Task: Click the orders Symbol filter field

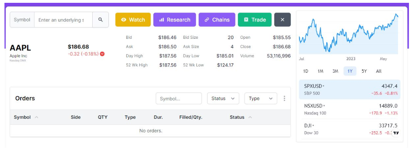Action: click(x=179, y=99)
